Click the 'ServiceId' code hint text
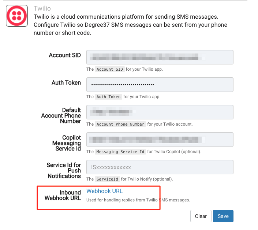Image resolution: width=258 pixels, height=230 pixels. click(x=107, y=179)
